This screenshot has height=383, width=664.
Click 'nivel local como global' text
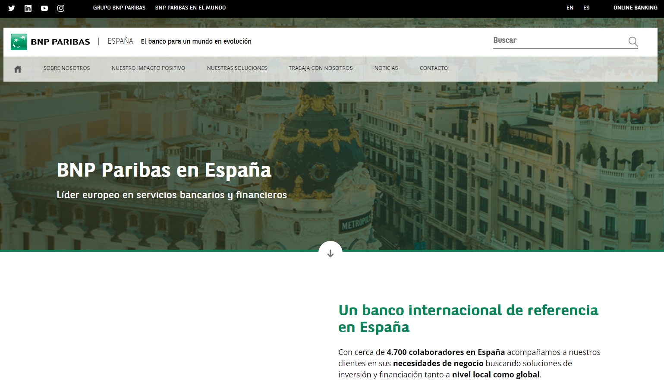[x=496, y=375]
